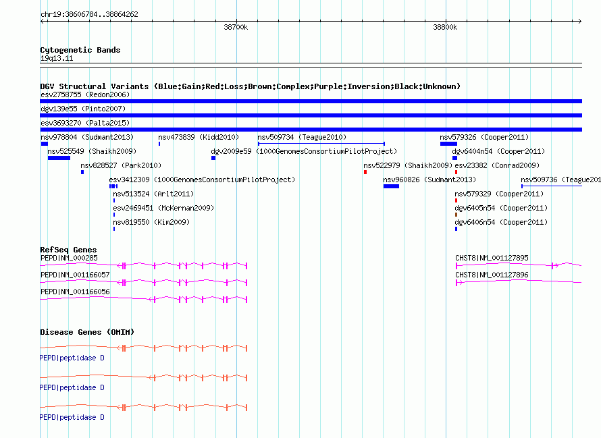
Task: Click the 38700k ruler tick label
Action: (236, 28)
